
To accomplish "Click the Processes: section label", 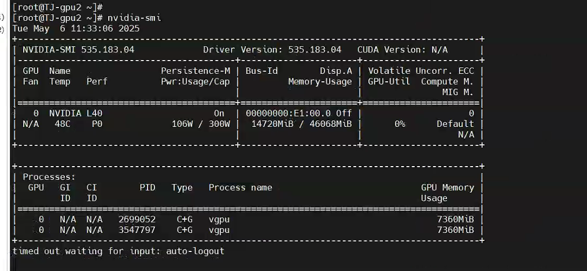I will point(49,177).
